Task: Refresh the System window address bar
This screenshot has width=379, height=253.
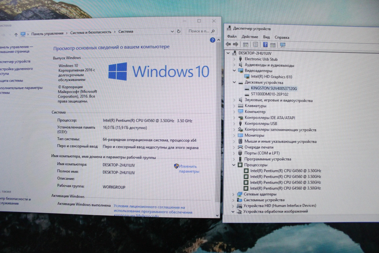Action: tap(179, 31)
